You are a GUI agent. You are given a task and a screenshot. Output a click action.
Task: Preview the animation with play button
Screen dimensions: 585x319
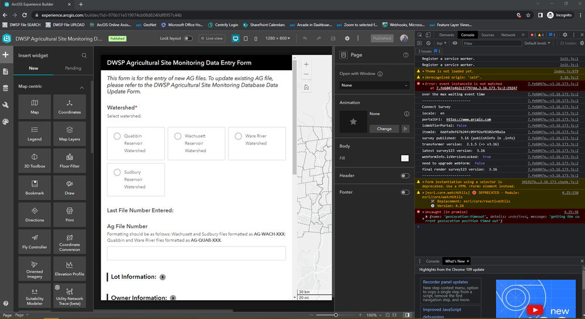point(405,129)
